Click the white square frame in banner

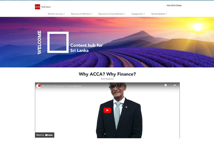[58, 42]
